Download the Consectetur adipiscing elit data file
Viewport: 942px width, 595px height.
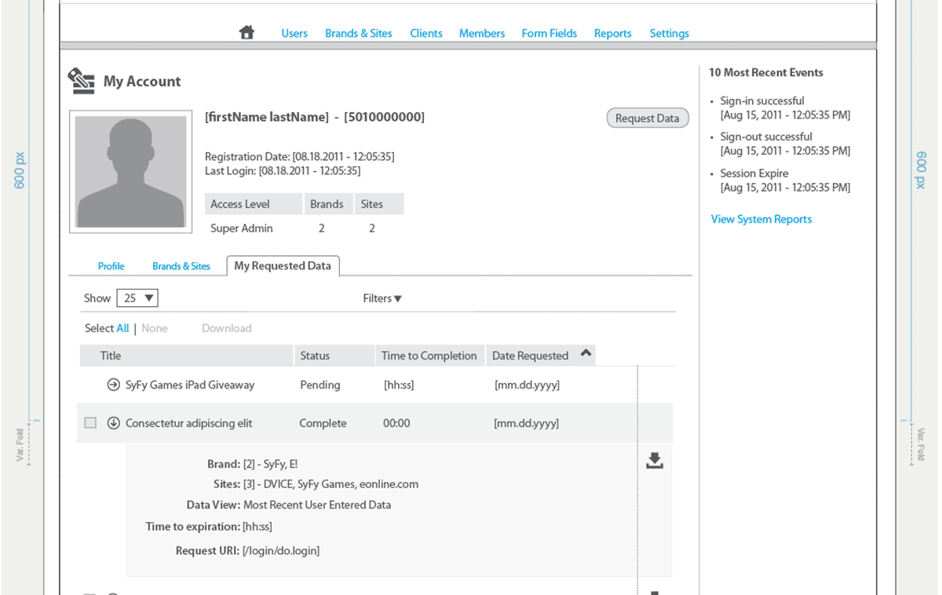(654, 461)
